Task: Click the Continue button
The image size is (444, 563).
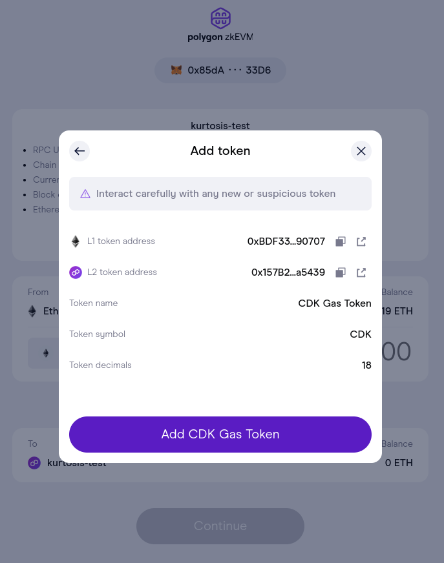Action: [220, 526]
